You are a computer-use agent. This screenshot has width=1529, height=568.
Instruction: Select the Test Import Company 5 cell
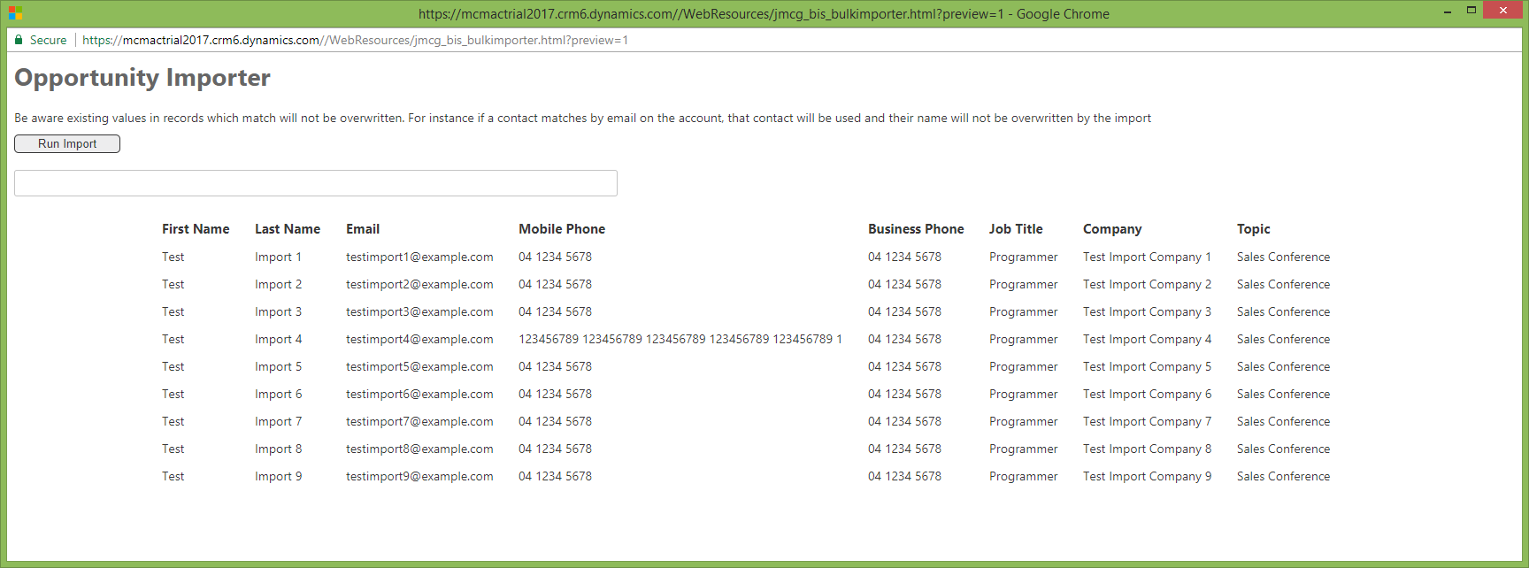pos(1147,366)
